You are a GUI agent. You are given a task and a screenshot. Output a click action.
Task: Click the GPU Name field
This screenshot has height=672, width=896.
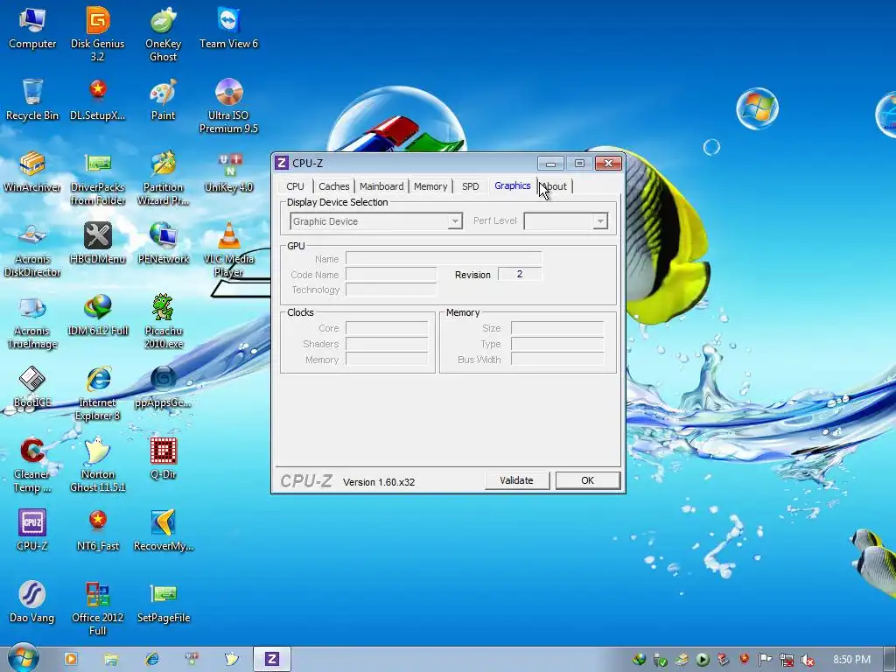[x=444, y=258]
